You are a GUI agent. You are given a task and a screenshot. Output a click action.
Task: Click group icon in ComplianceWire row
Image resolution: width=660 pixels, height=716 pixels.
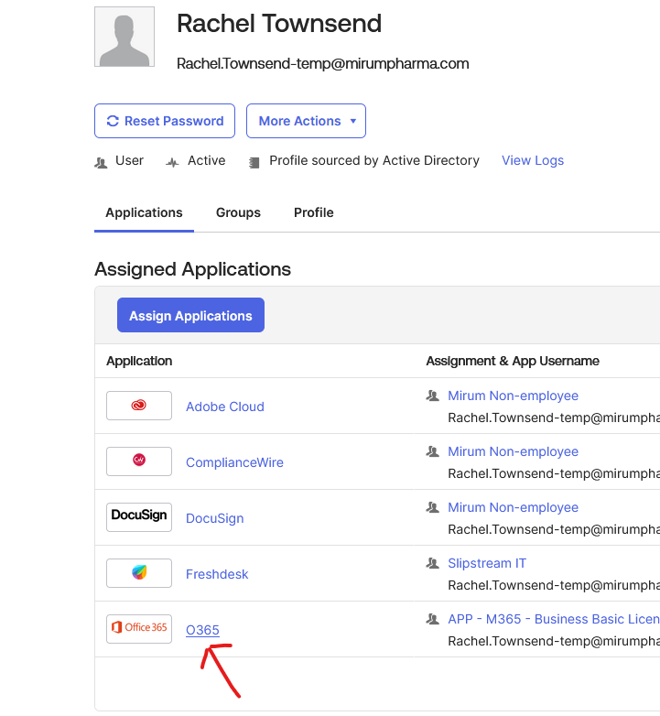click(x=433, y=451)
